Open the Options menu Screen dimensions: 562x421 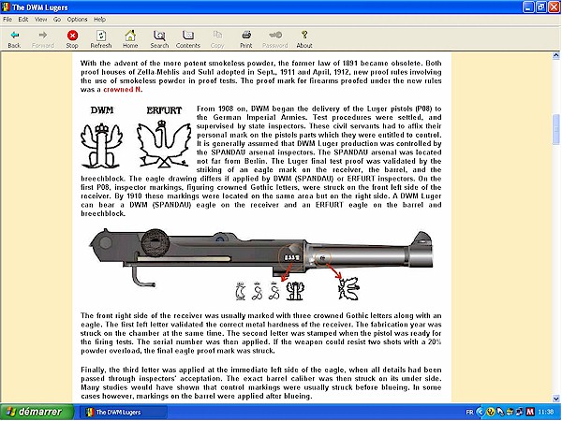(x=77, y=20)
